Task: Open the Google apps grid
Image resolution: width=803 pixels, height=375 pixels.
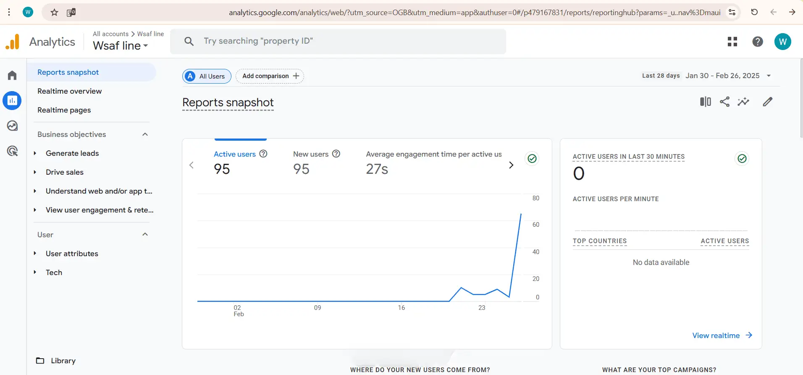Action: point(732,42)
